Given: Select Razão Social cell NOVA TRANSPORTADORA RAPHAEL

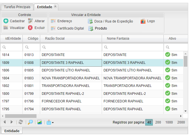Looking at the screenshot, I should (x=71, y=78).
